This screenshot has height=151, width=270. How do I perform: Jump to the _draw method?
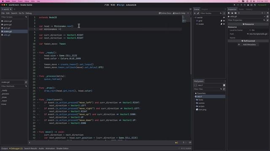click(4, 97)
